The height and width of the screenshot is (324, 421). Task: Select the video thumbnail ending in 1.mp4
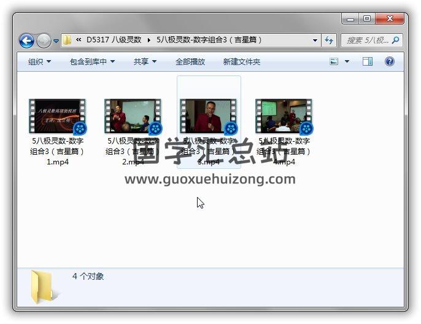click(58, 117)
